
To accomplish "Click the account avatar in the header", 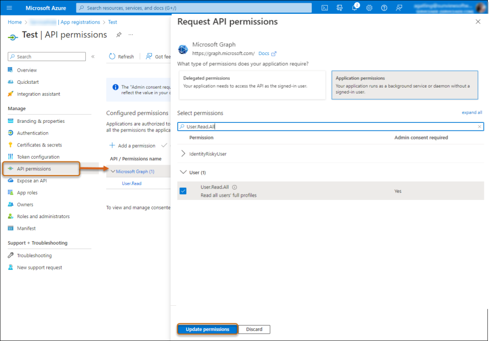I will pyautogui.click(x=481, y=8).
